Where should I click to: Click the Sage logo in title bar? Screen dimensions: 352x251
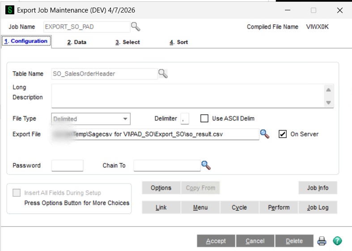tap(10, 10)
